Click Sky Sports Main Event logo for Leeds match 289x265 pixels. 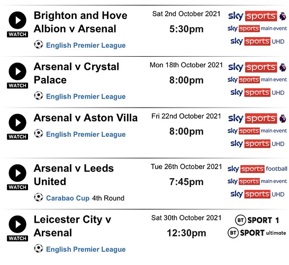click(x=257, y=181)
